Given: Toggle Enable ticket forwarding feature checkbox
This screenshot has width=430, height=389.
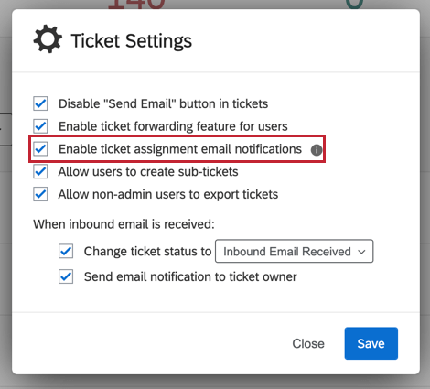Looking at the screenshot, I should (40, 126).
